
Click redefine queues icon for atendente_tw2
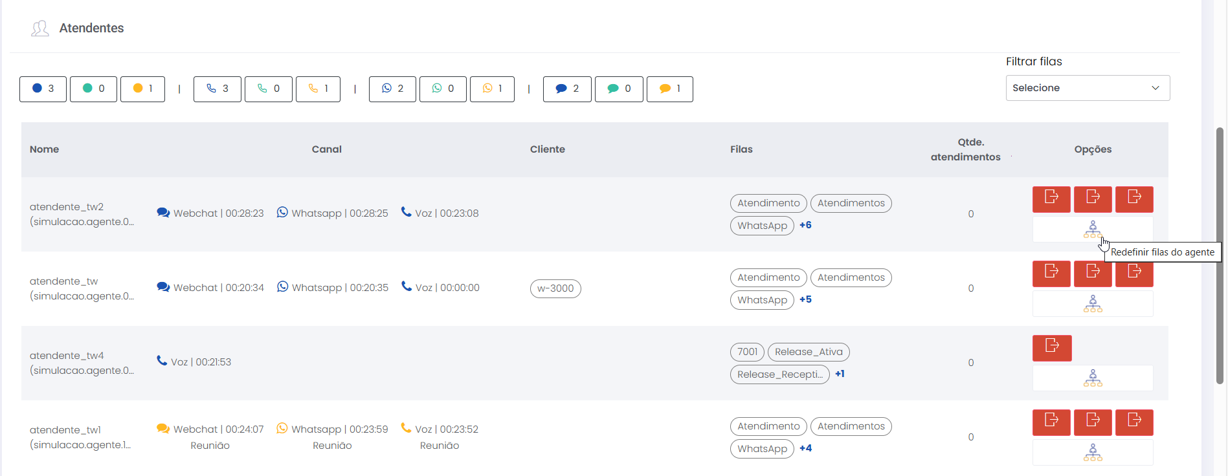(1092, 229)
